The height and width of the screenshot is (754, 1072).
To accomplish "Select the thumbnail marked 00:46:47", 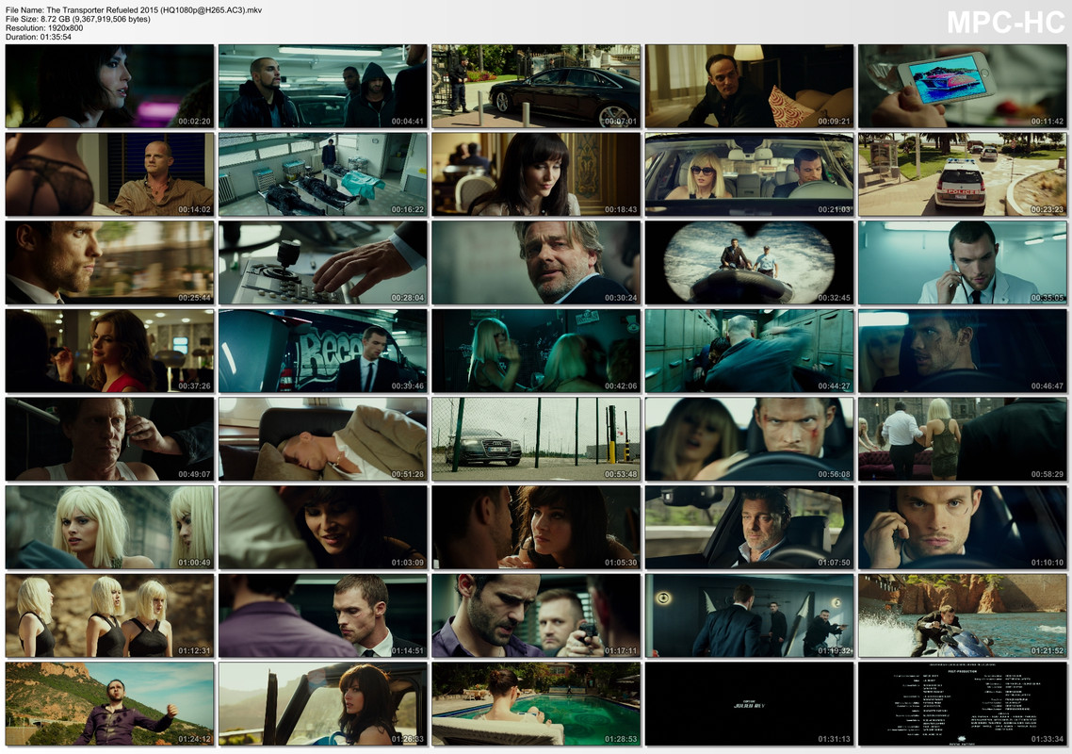I will tap(963, 351).
